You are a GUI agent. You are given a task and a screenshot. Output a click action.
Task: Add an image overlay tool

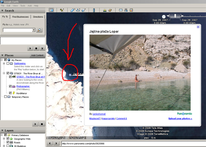[x=84, y=10]
